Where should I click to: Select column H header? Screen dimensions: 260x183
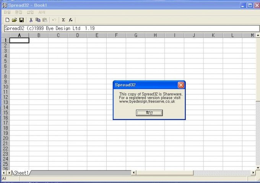[x=155, y=35]
